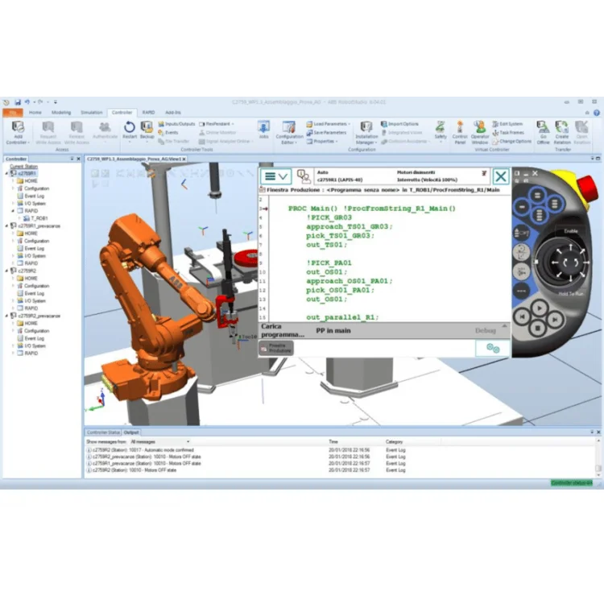
Task: Toggle the FlexPendant Enable switch
Action: [571, 231]
